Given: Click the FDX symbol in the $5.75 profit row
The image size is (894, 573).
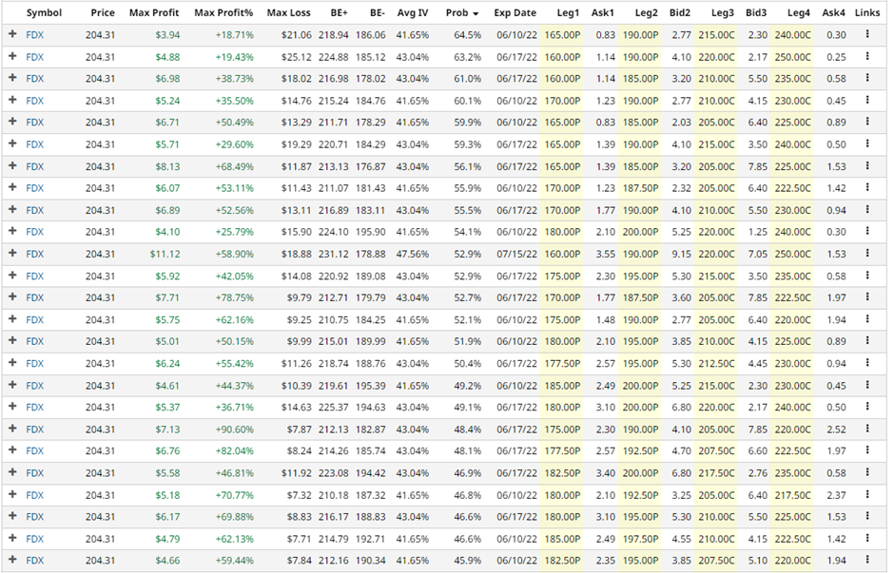Looking at the screenshot, I should [x=35, y=319].
